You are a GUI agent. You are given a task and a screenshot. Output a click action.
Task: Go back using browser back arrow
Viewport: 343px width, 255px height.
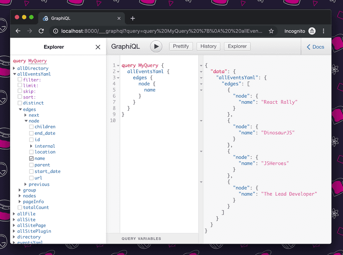18,31
